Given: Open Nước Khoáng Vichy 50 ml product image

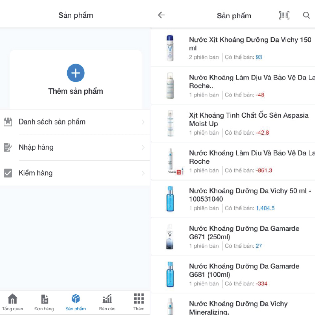Looking at the screenshot, I should (170, 199).
